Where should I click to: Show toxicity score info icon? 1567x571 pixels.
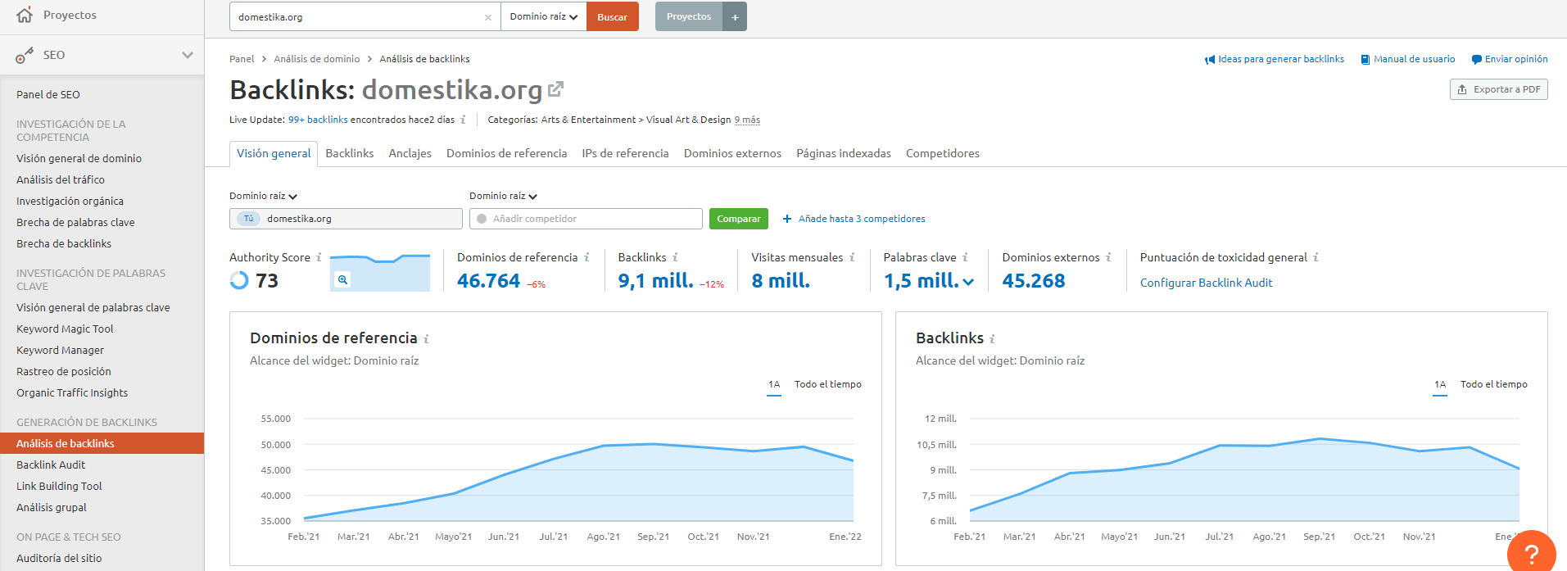[x=1316, y=257]
